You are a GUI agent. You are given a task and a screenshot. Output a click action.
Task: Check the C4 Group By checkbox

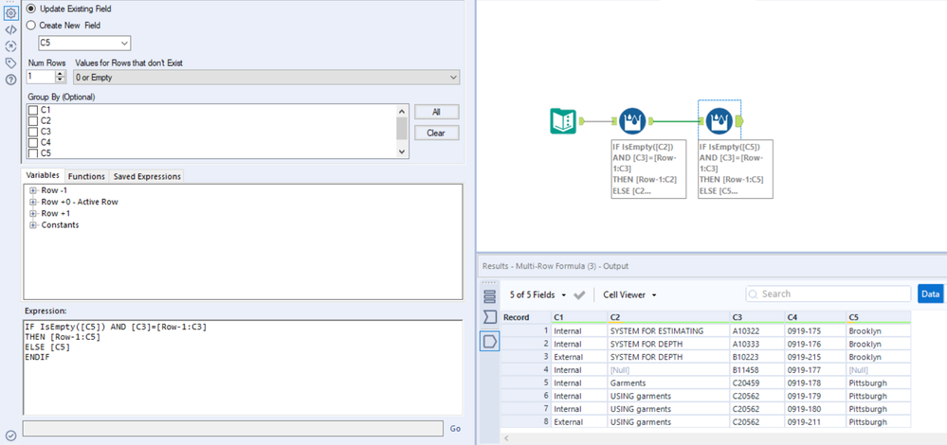tap(33, 142)
